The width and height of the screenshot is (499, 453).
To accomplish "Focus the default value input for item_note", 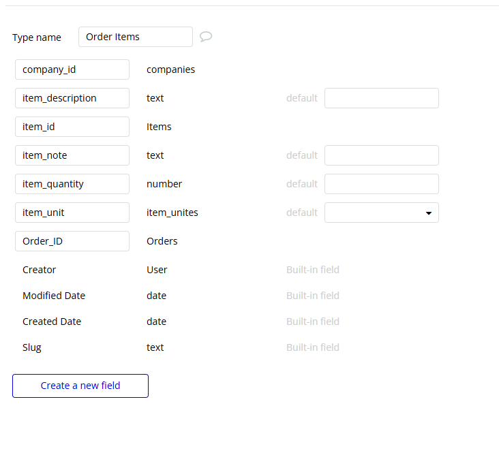I will (x=382, y=155).
